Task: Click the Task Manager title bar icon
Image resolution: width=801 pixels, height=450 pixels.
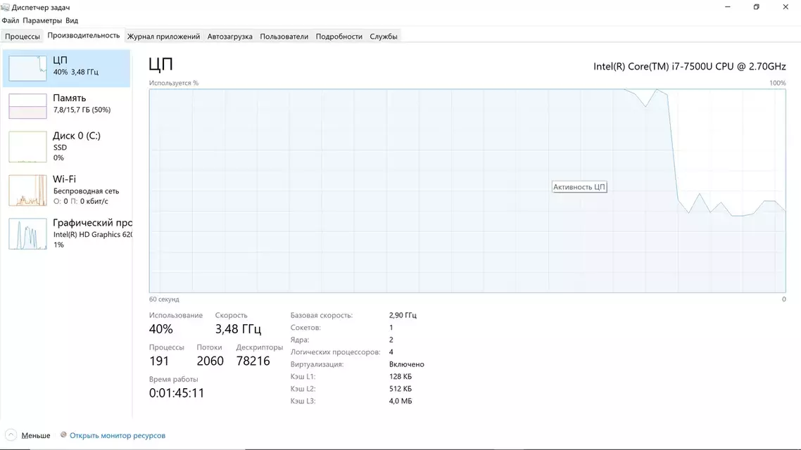Action: (x=5, y=7)
